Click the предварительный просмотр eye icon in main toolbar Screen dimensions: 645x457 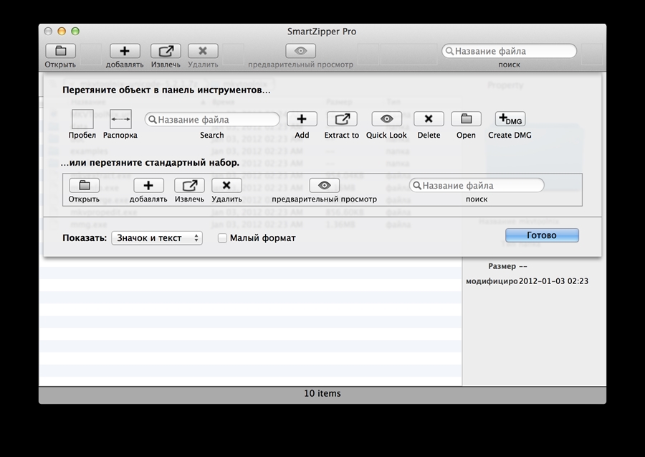click(301, 51)
